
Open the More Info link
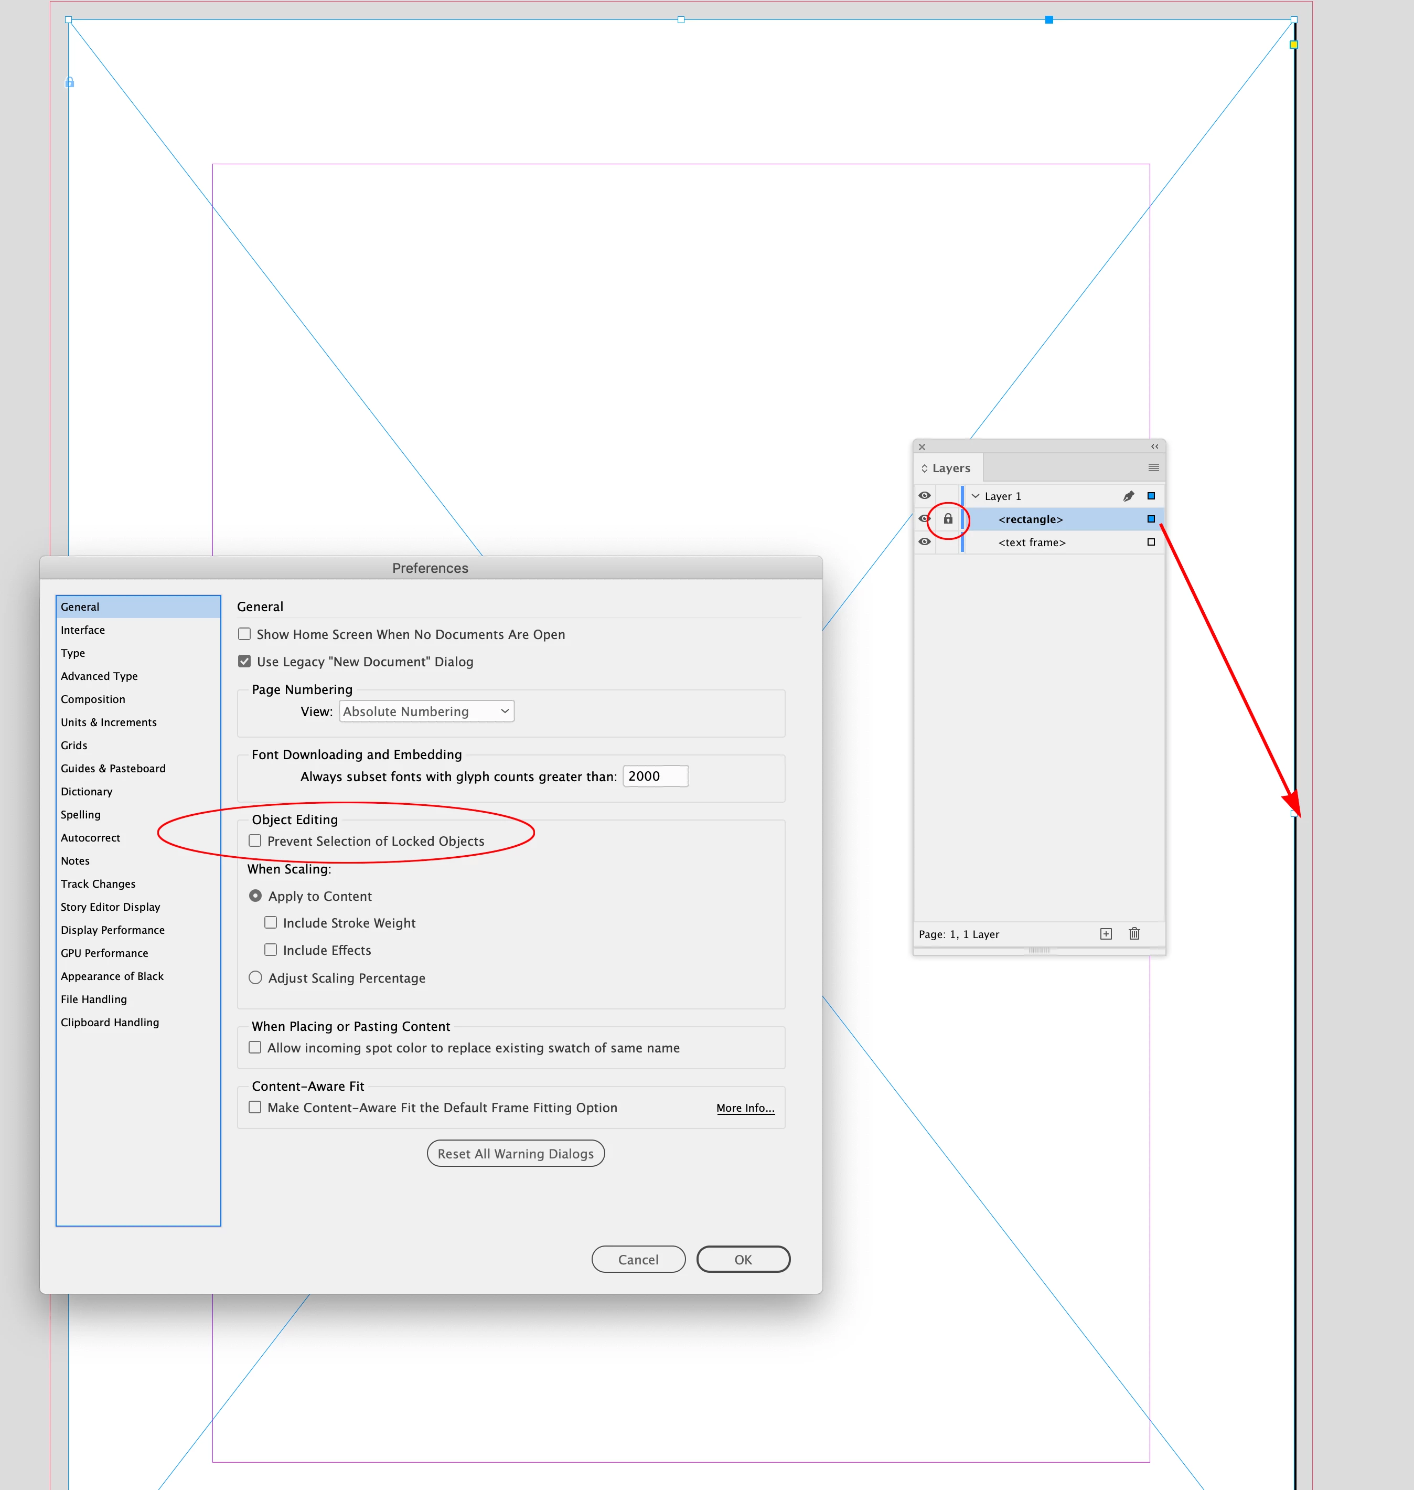pyautogui.click(x=745, y=1108)
